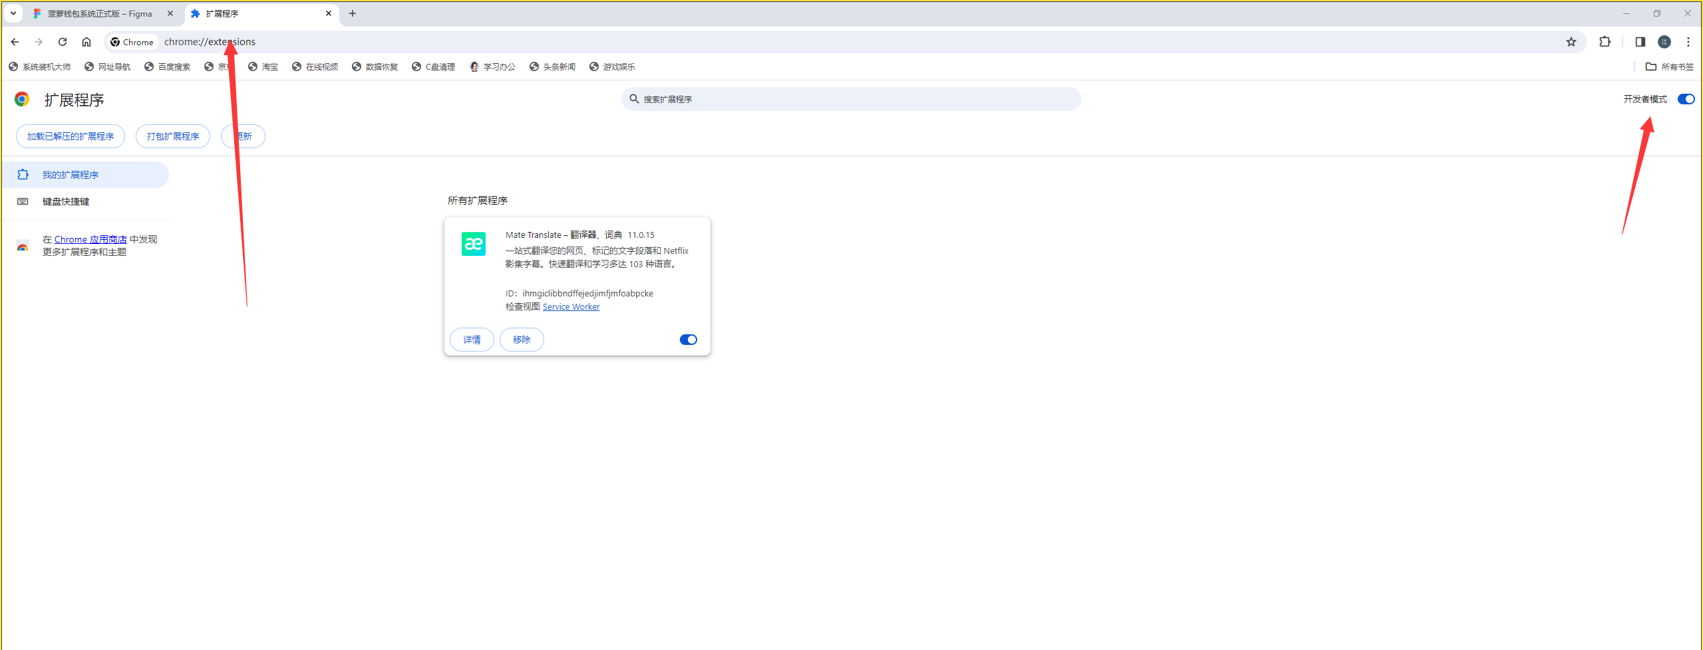Open 游戏娱乐 bookmark
Viewport: 1703px width, 650px height.
pyautogui.click(x=613, y=66)
